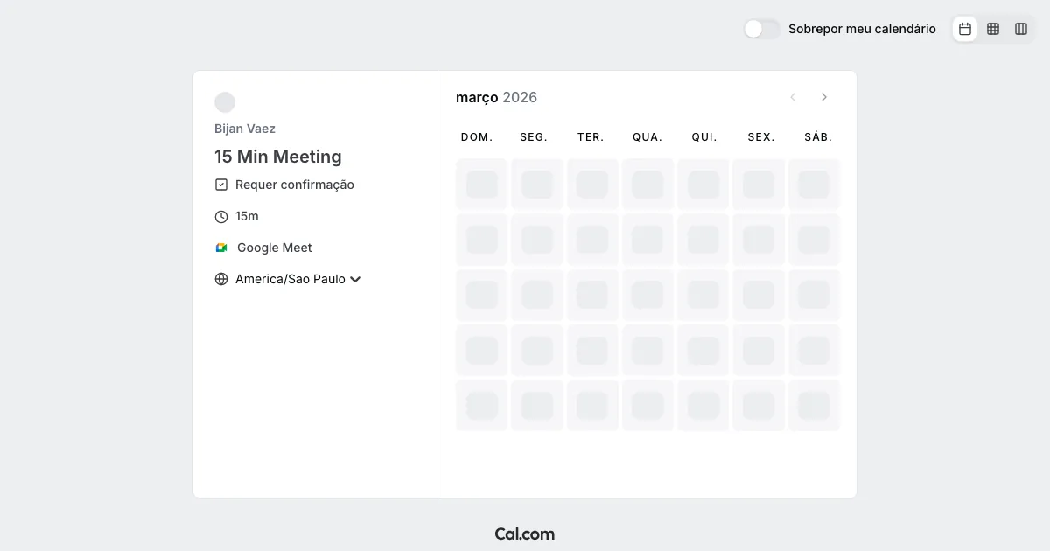
Task: Switch to the month calendar view icon
Action: tap(965, 29)
